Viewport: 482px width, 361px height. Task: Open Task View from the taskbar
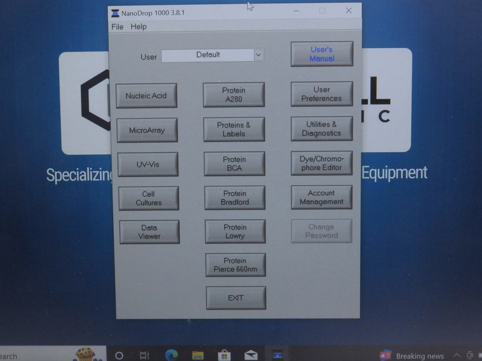144,355
